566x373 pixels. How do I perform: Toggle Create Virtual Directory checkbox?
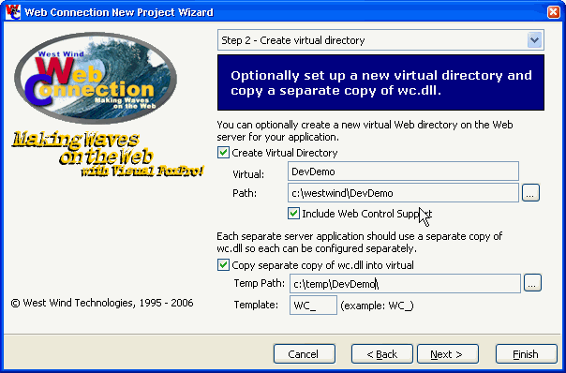[x=223, y=153]
